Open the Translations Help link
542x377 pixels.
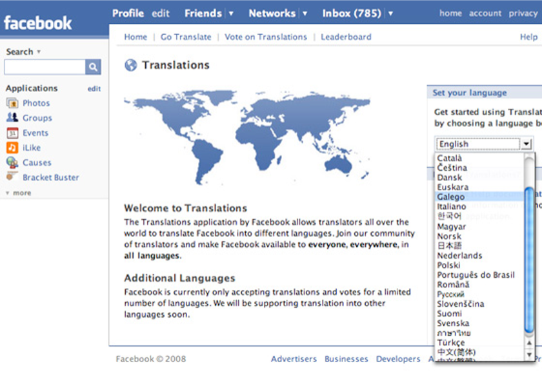point(529,37)
